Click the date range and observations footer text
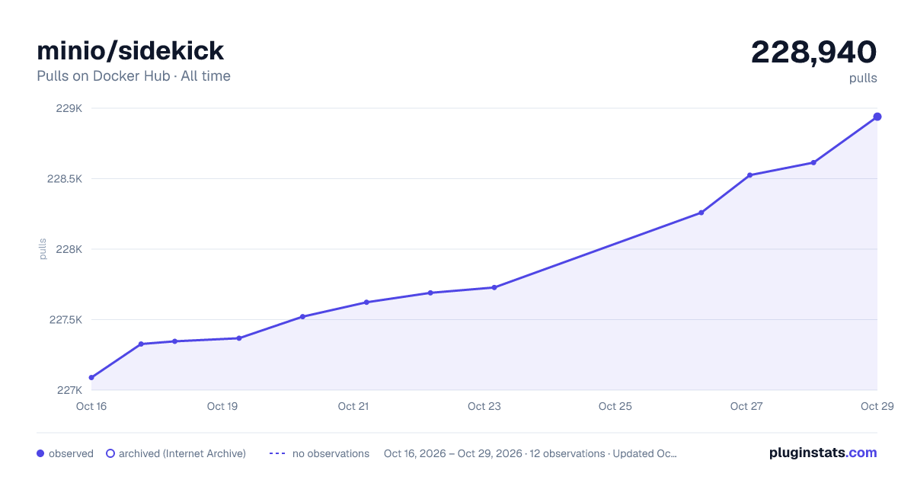The width and height of the screenshot is (914, 480). pos(530,453)
